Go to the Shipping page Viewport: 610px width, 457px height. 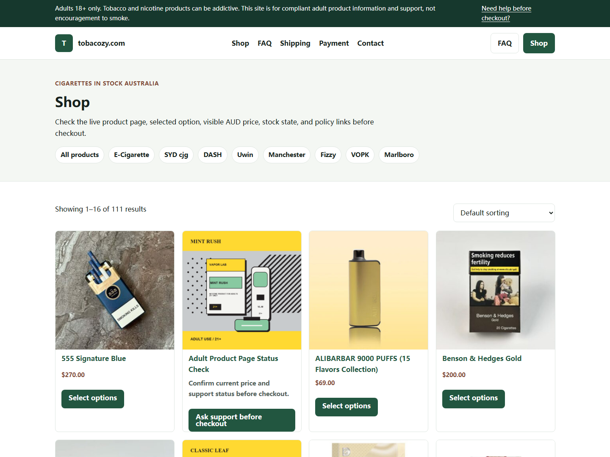(295, 43)
